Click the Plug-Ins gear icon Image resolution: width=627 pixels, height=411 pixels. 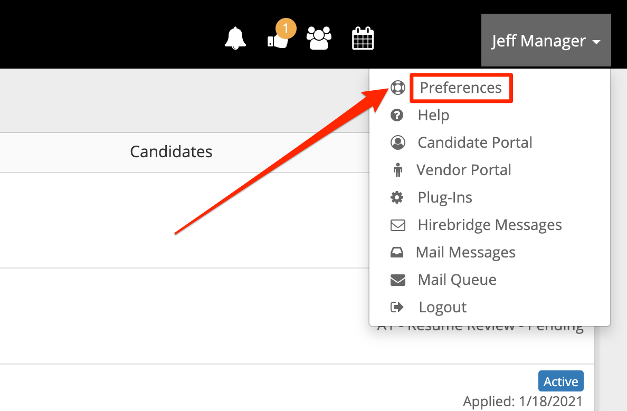tap(397, 197)
